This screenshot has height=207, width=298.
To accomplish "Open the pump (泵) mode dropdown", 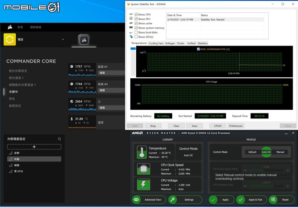I will [x=111, y=108].
